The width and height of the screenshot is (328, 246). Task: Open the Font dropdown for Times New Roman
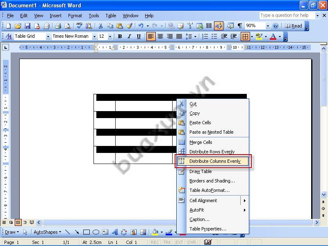tap(95, 36)
